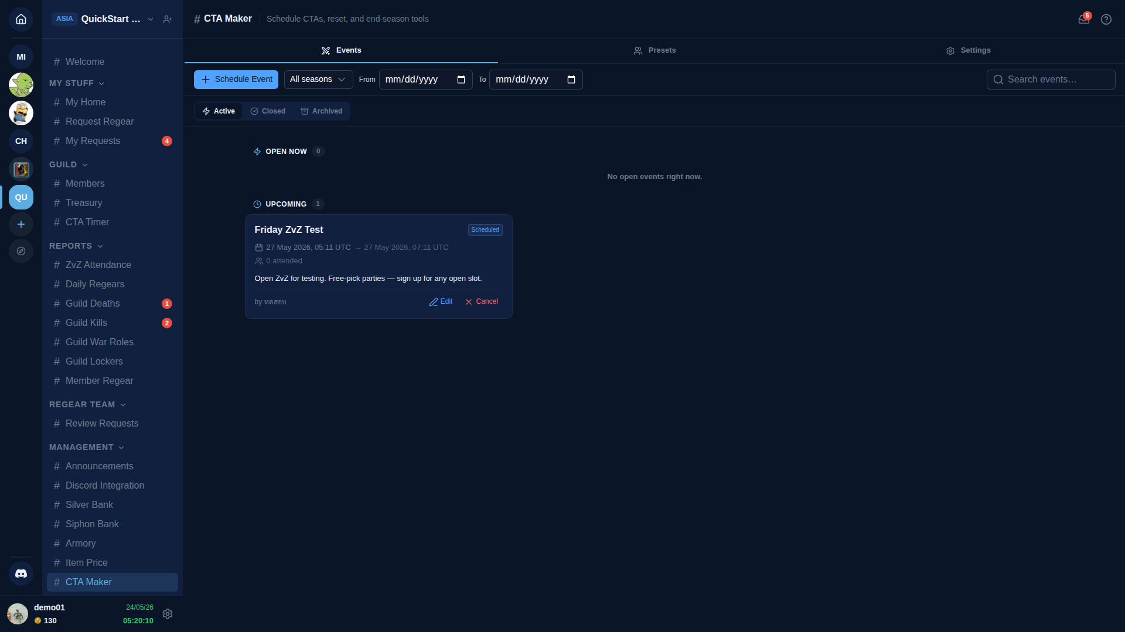
Task: Collapse the GUILD section
Action: [x=69, y=164]
